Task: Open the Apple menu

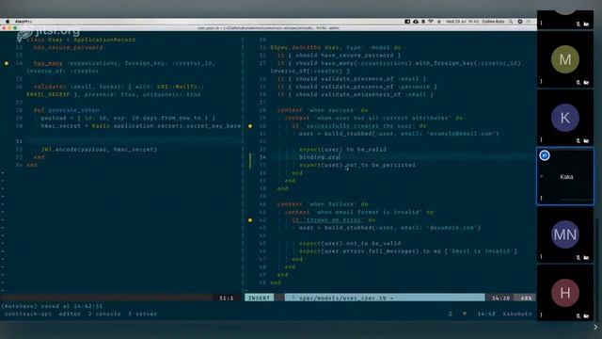Action: point(8,22)
